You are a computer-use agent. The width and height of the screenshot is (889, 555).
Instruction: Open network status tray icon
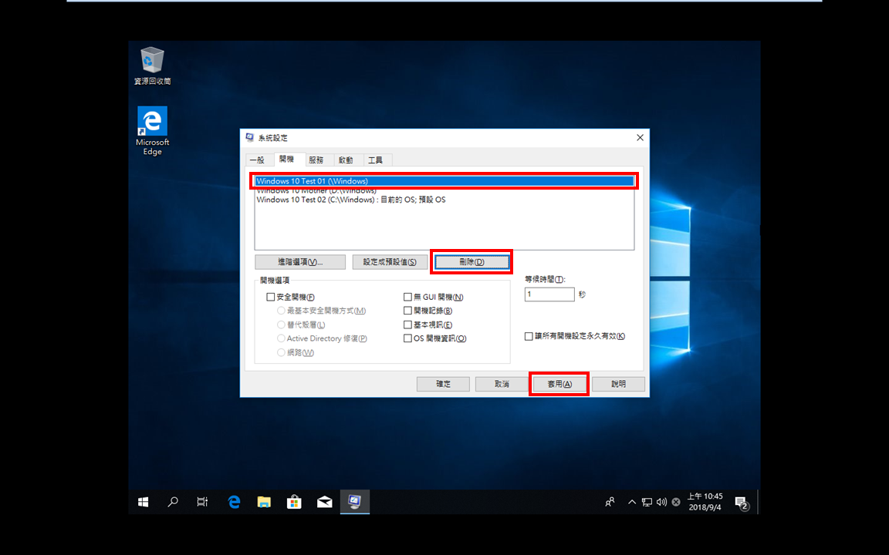point(647,502)
